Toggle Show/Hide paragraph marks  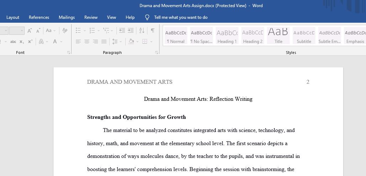point(153,31)
